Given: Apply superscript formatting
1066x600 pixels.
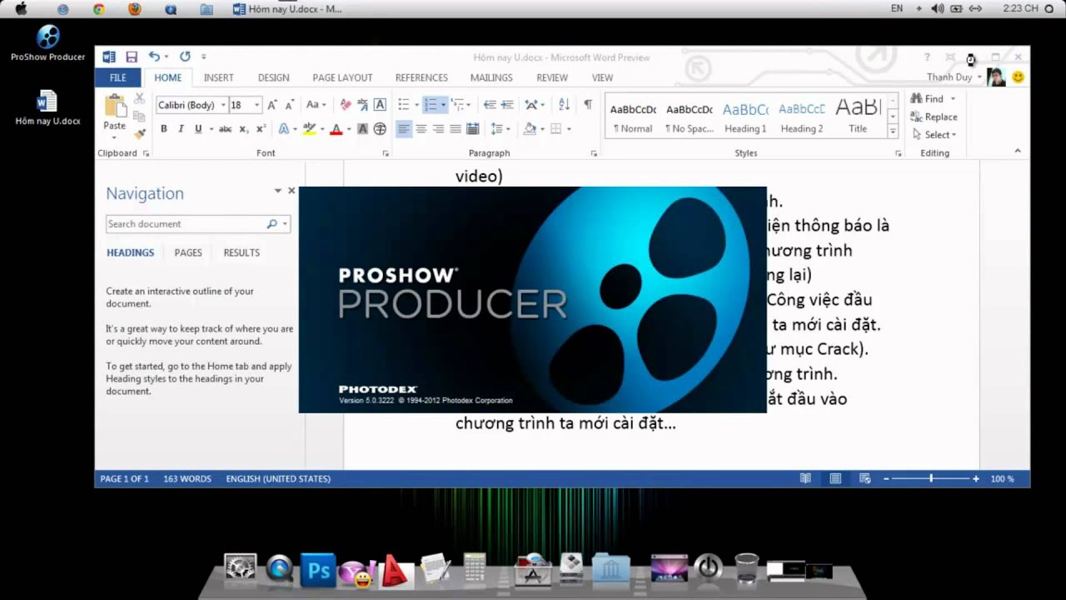Looking at the screenshot, I should pos(261,129).
